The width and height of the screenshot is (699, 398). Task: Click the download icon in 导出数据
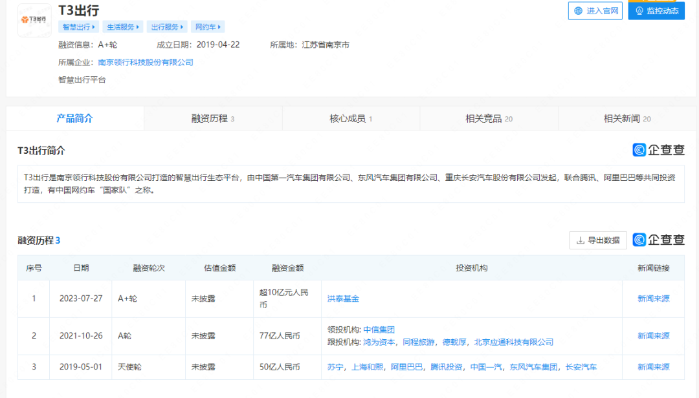[581, 240]
